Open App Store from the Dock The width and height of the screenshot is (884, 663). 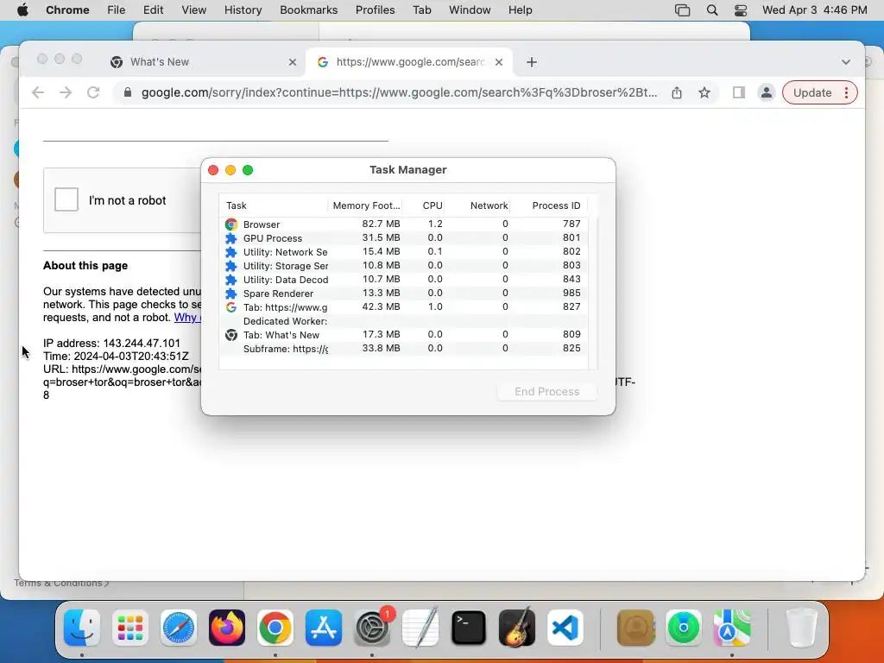[324, 628]
